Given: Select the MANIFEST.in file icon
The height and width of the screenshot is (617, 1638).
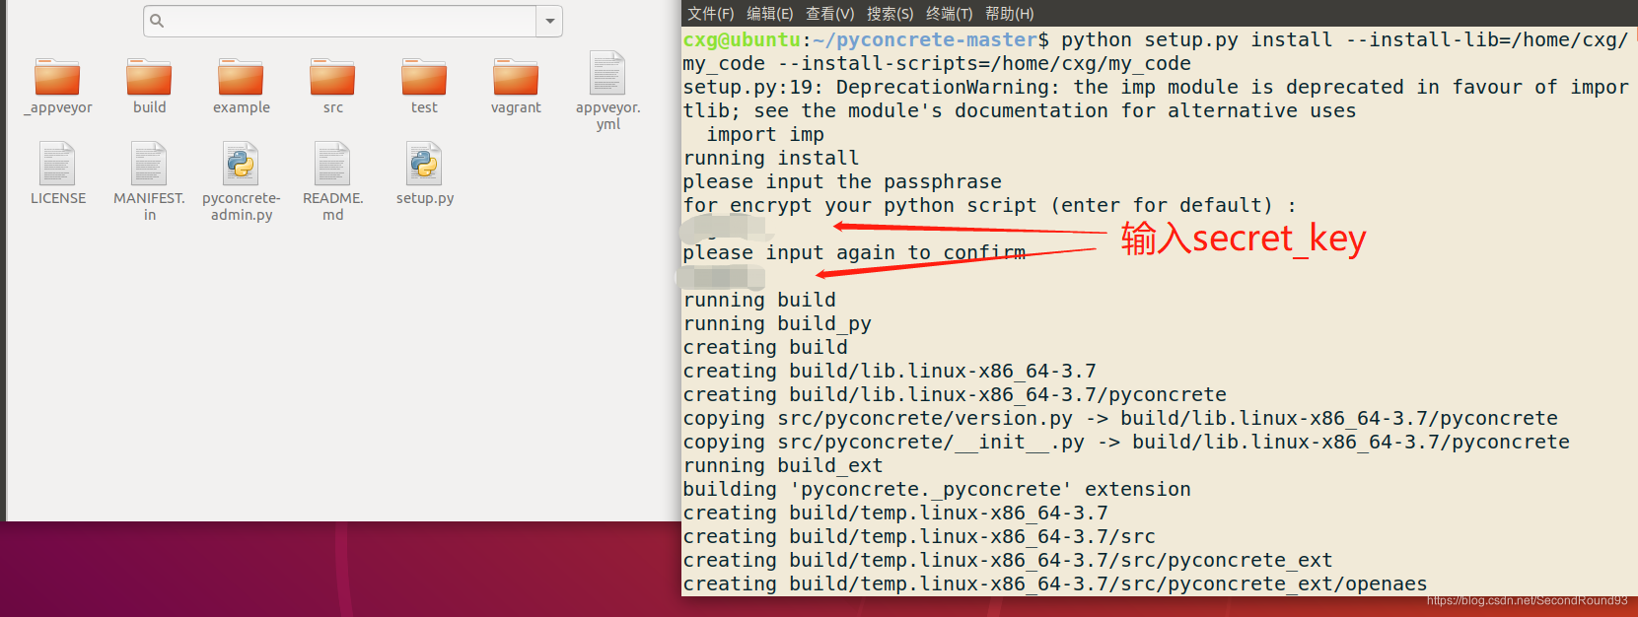Looking at the screenshot, I should [149, 164].
